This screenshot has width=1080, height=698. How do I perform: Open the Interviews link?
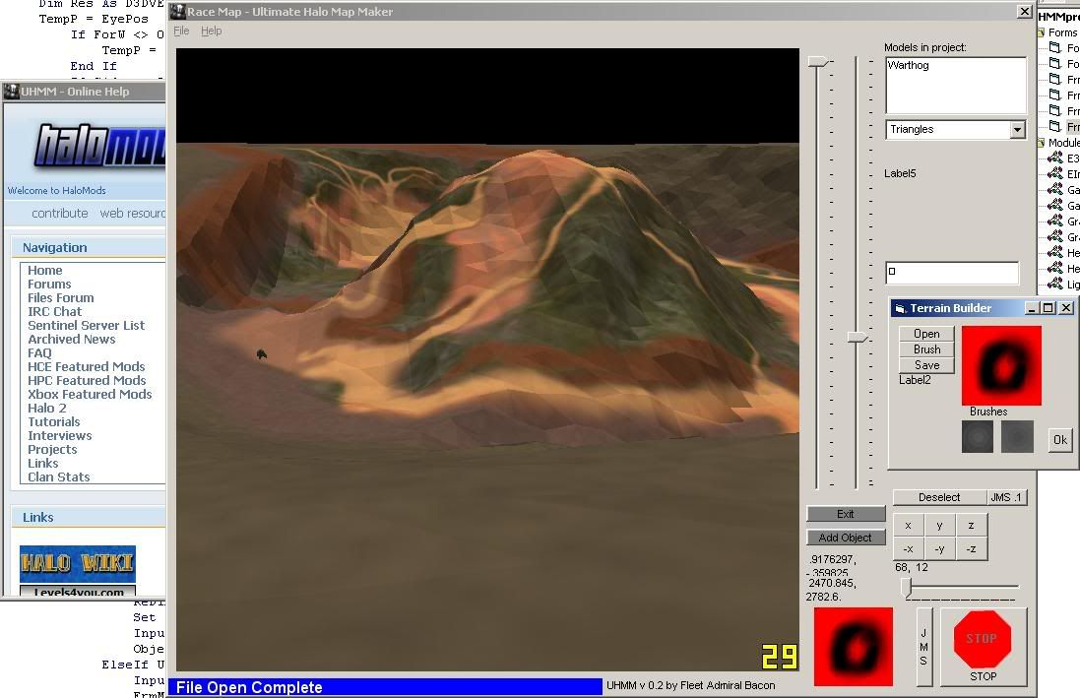[59, 435]
